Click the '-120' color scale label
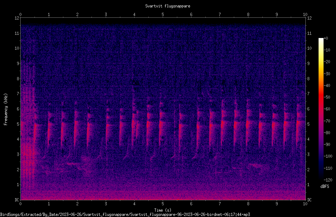 (x=328, y=180)
